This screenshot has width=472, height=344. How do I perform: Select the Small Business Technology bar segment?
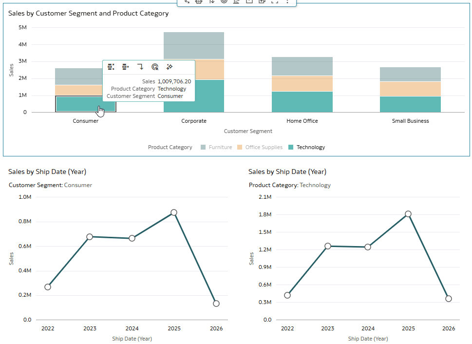click(x=410, y=104)
